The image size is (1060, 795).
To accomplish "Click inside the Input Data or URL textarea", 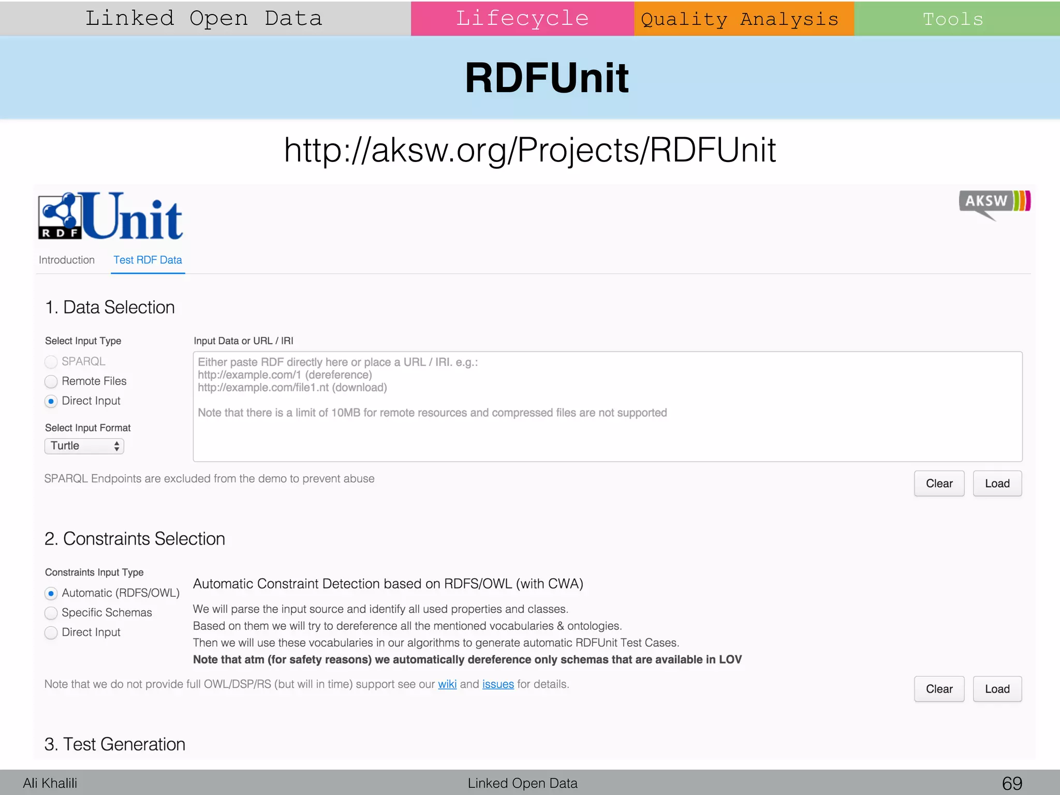I will (607, 406).
